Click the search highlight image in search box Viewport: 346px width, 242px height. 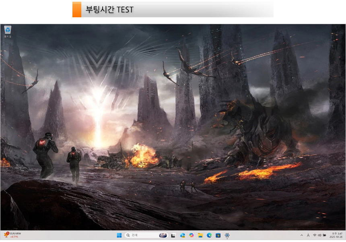coord(163,235)
